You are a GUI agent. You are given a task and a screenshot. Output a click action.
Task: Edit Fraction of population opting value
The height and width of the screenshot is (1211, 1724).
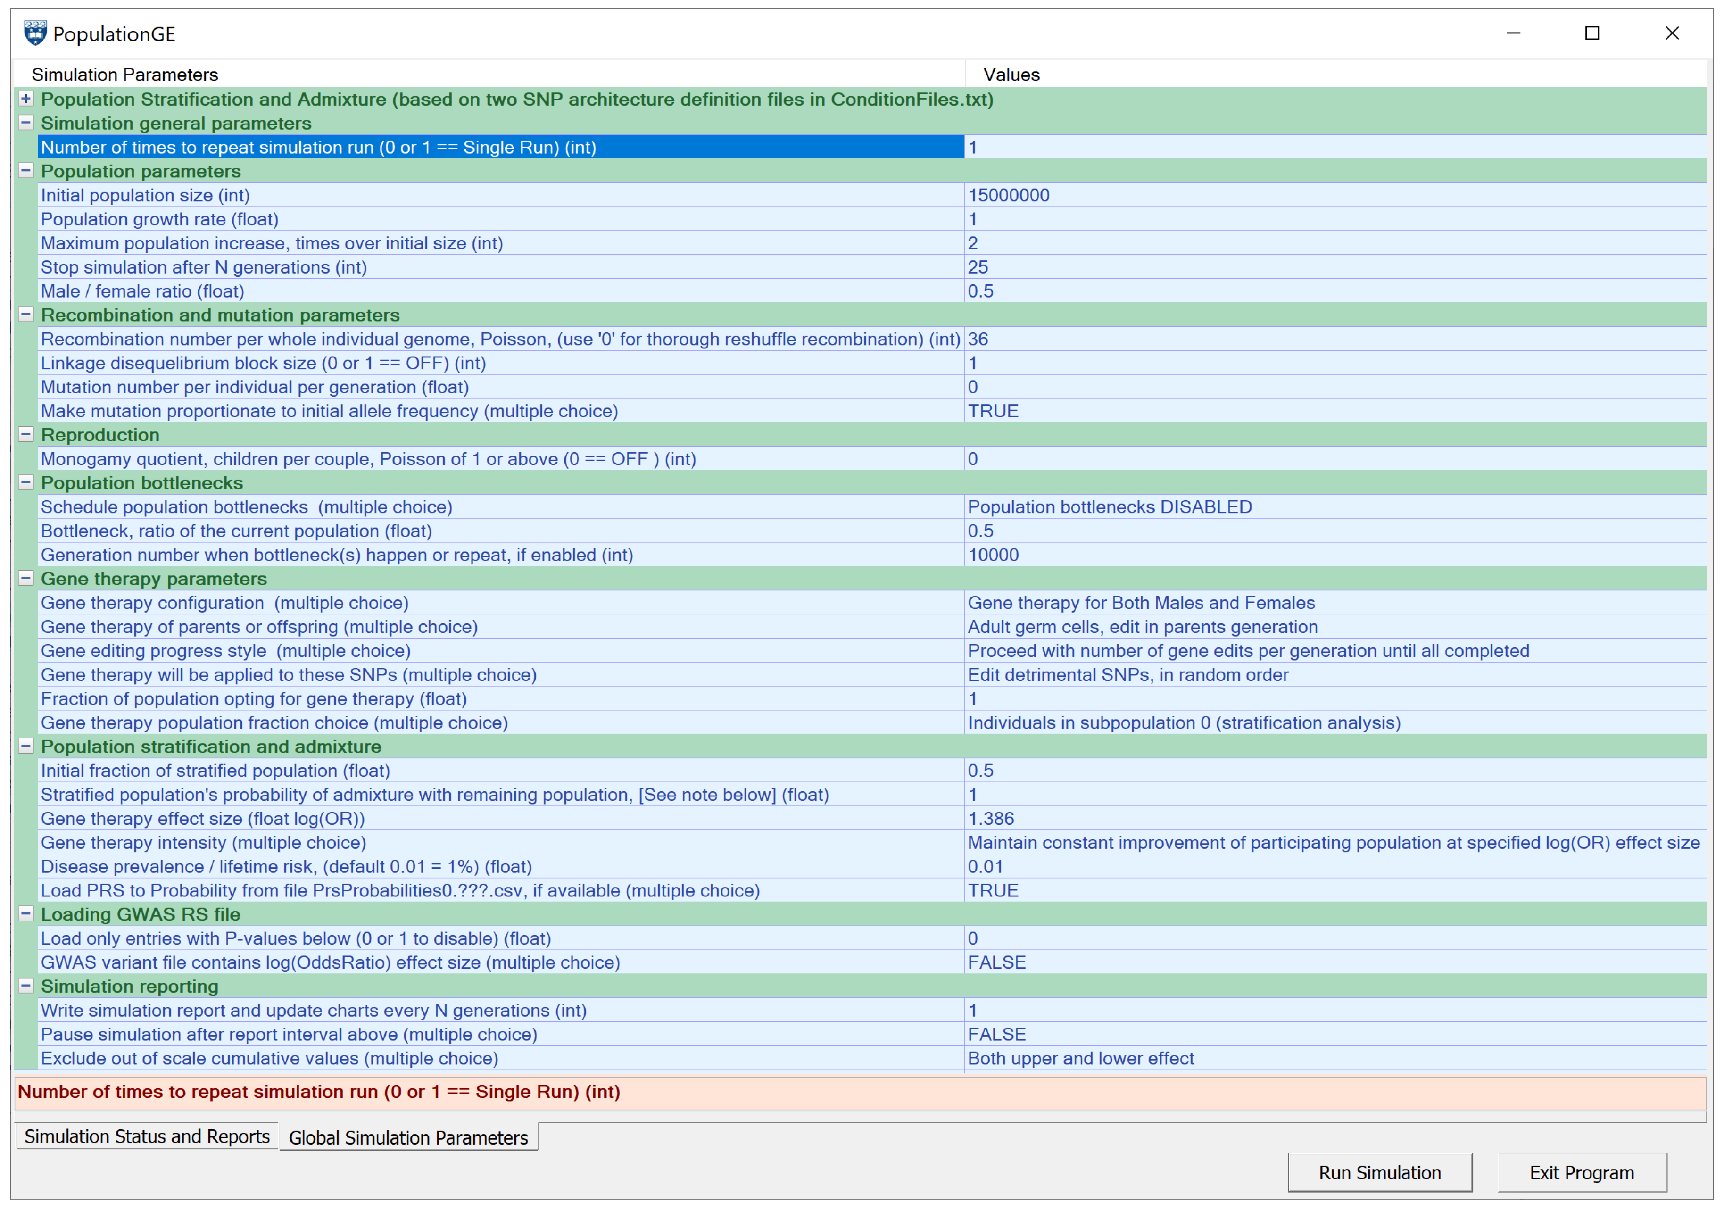1336,699
